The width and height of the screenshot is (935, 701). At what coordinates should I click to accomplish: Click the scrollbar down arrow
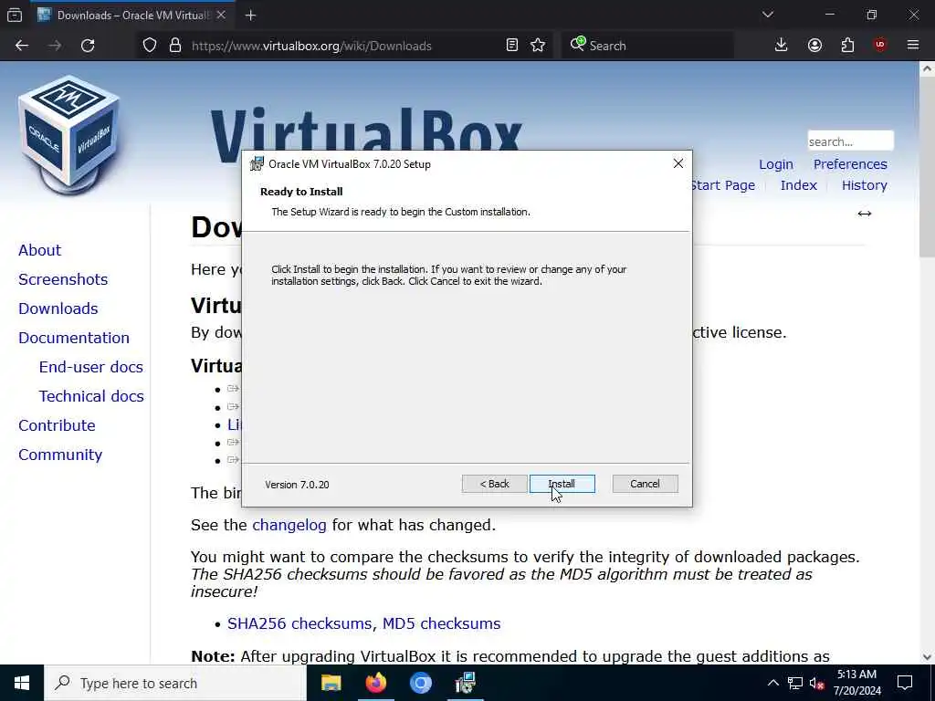tap(927, 657)
